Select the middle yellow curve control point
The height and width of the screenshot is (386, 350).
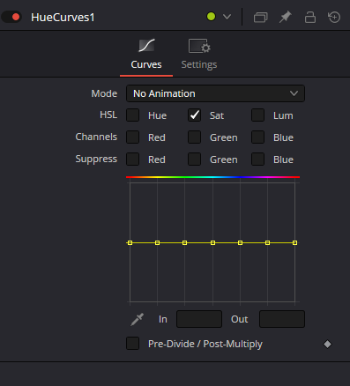pyautogui.click(x=212, y=242)
